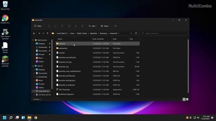Select the clientId text file
216x121 pixels.
pos(98,53)
